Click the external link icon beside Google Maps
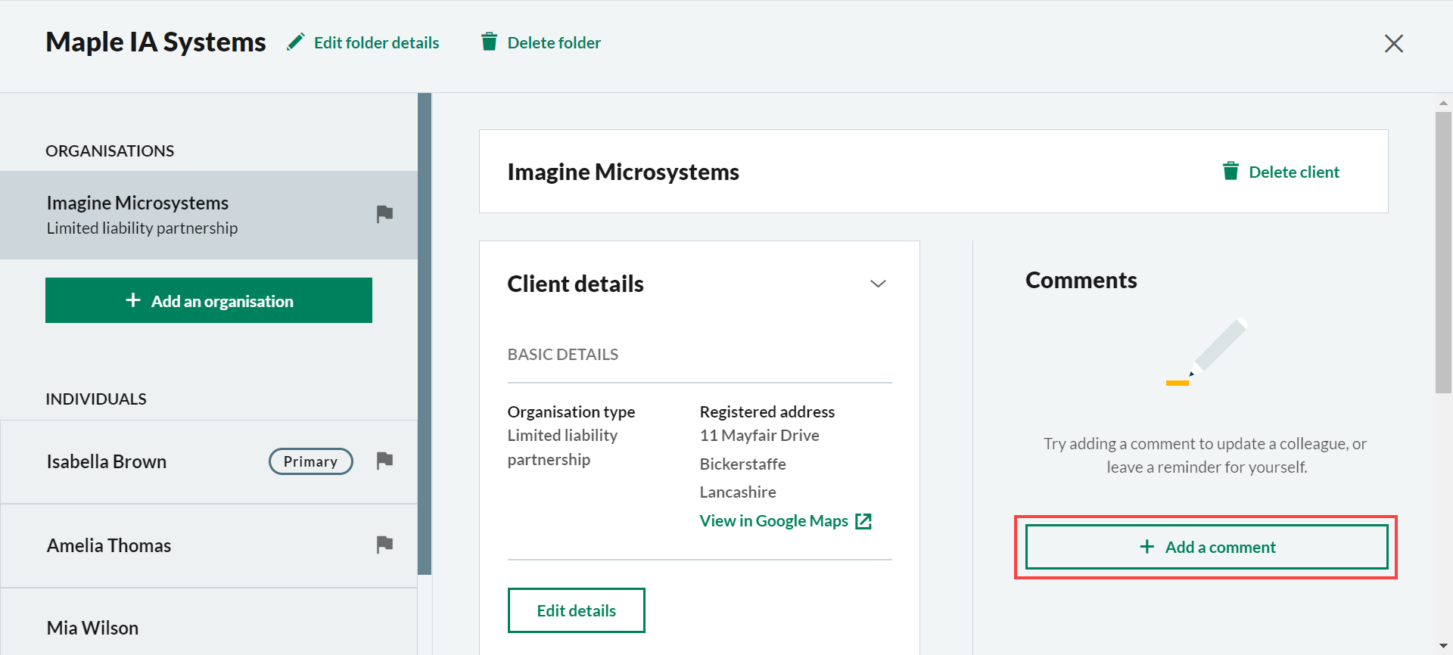Viewport: 1453px width, 655px height. pos(863,521)
